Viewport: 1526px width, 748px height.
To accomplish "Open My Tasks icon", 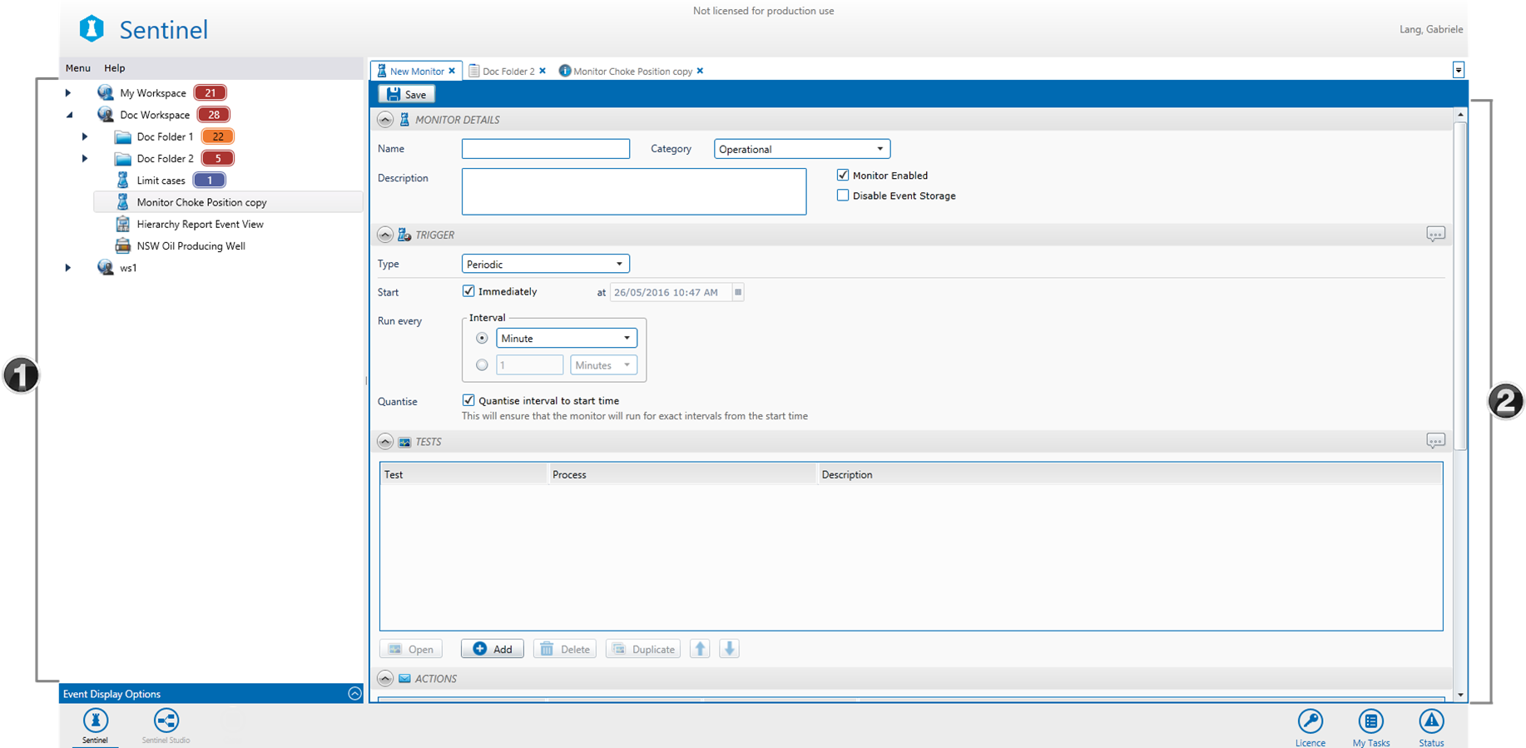I will [x=1370, y=721].
